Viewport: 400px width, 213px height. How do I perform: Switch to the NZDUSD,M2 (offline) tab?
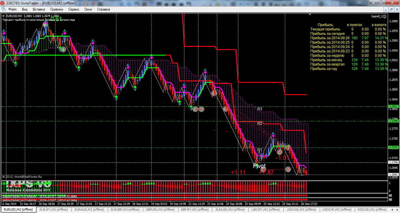372,209
